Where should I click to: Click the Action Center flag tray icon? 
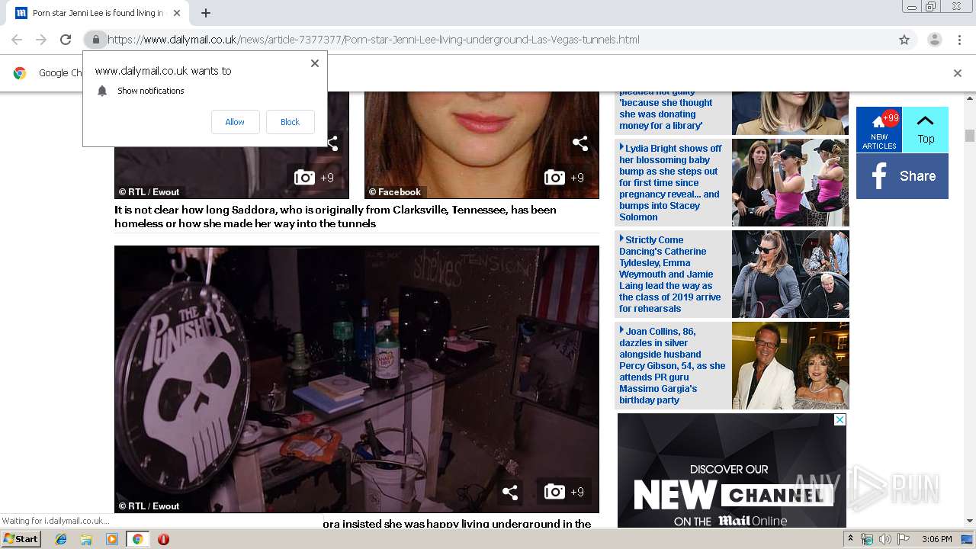[x=903, y=539]
